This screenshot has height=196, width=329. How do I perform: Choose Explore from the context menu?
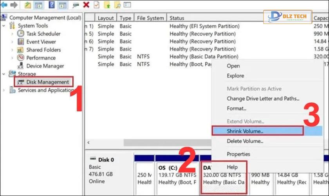235,76
